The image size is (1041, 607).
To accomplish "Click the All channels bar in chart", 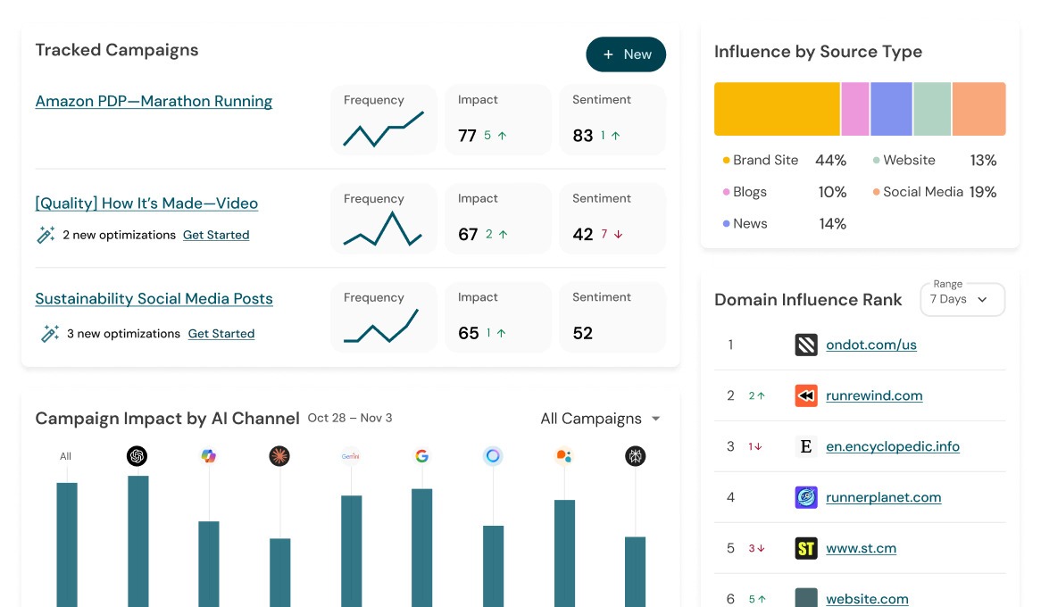I will click(67, 545).
